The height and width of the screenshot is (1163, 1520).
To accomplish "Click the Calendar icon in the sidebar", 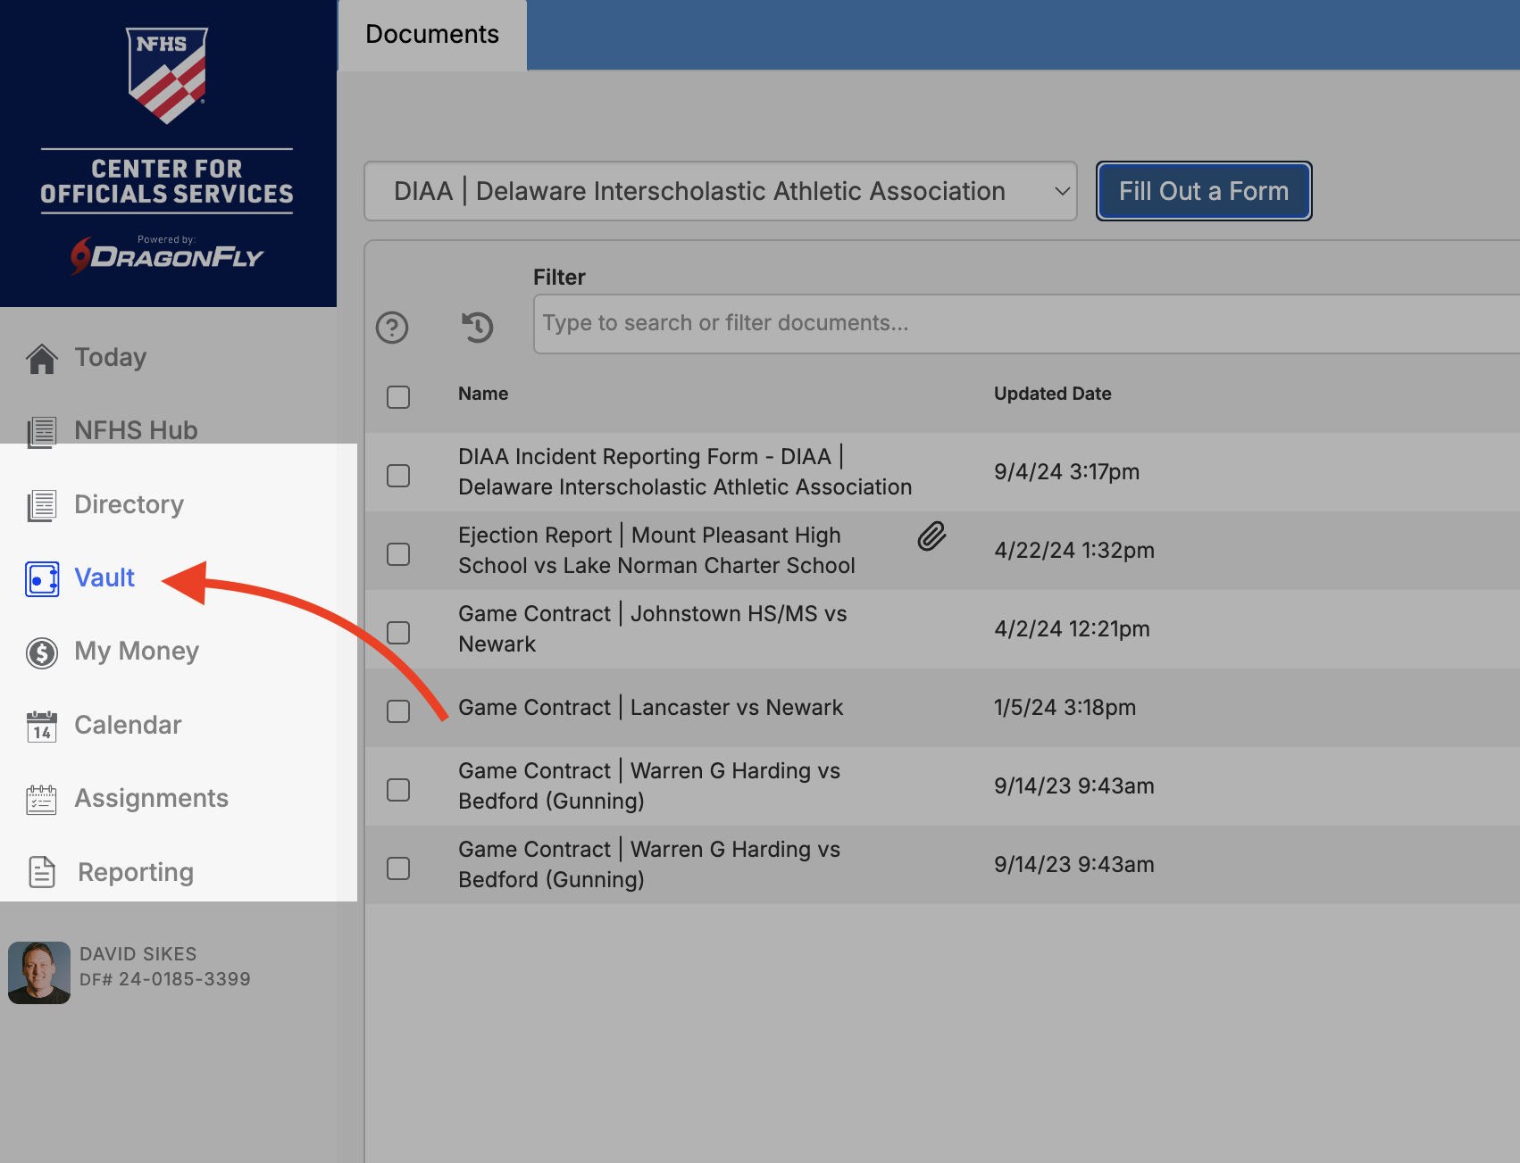I will click(42, 727).
